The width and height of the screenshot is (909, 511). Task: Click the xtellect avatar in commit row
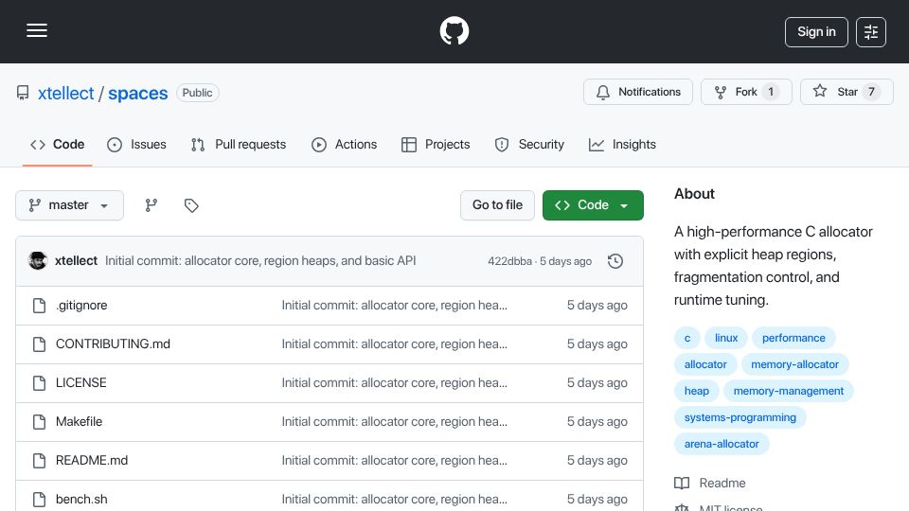click(38, 261)
